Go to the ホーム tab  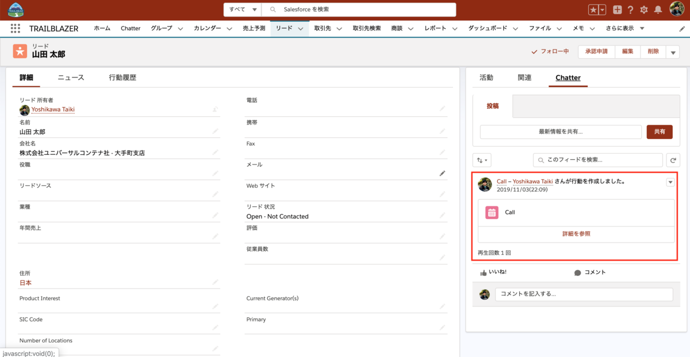(x=102, y=28)
